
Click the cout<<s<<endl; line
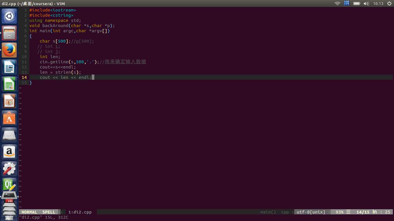(x=58, y=67)
